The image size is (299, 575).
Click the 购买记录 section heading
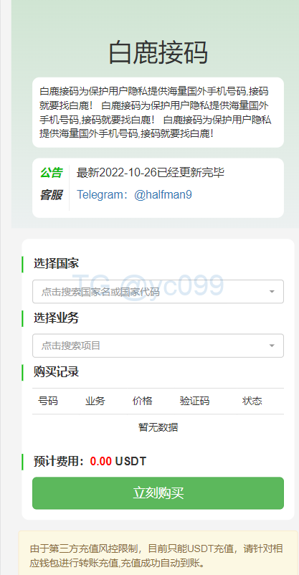click(x=56, y=372)
